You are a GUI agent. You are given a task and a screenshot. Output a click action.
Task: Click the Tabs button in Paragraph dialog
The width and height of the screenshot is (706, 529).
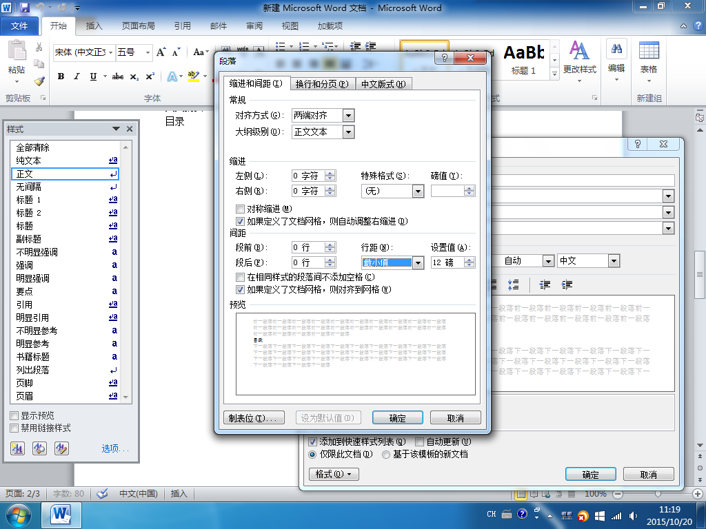[254, 418]
